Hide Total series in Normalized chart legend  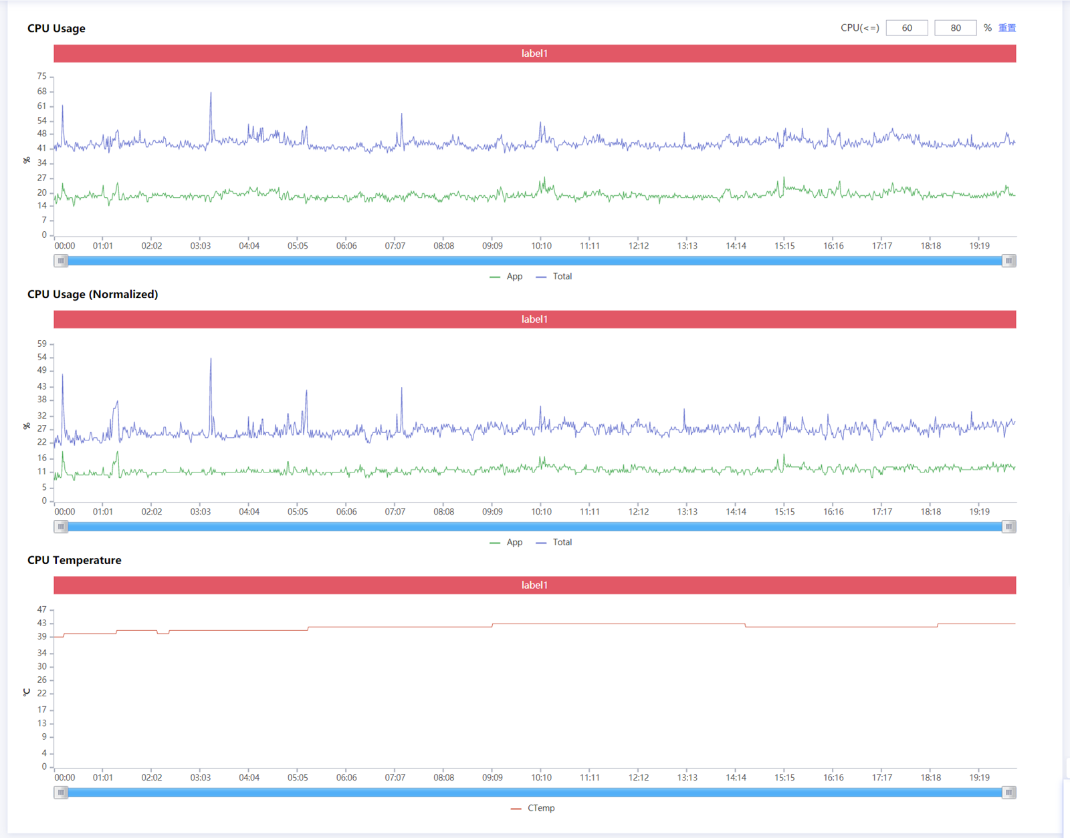coord(554,543)
